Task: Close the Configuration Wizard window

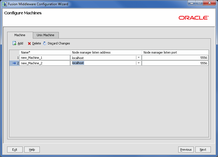Action: [209, 3]
